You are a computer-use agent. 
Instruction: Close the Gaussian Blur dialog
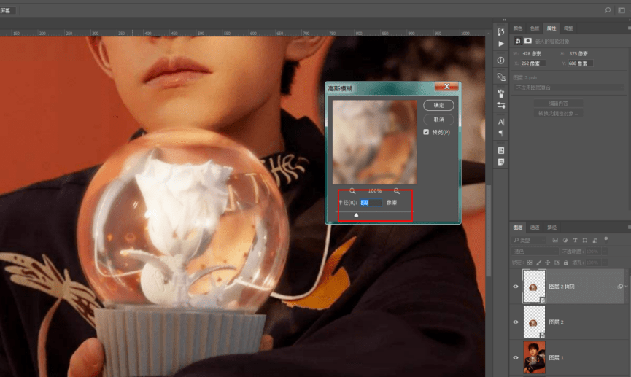coord(446,87)
